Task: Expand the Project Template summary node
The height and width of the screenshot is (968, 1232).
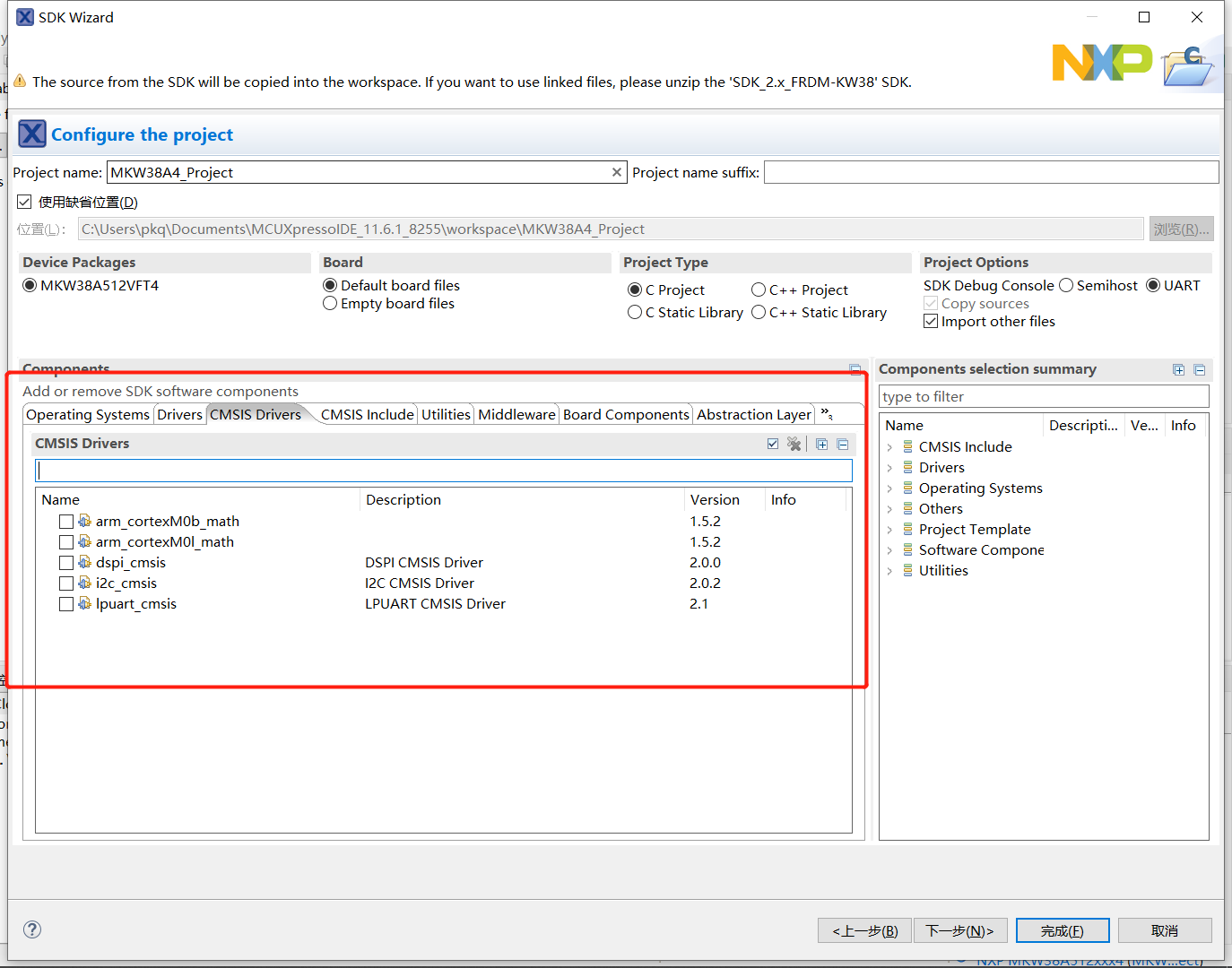Action: point(889,529)
